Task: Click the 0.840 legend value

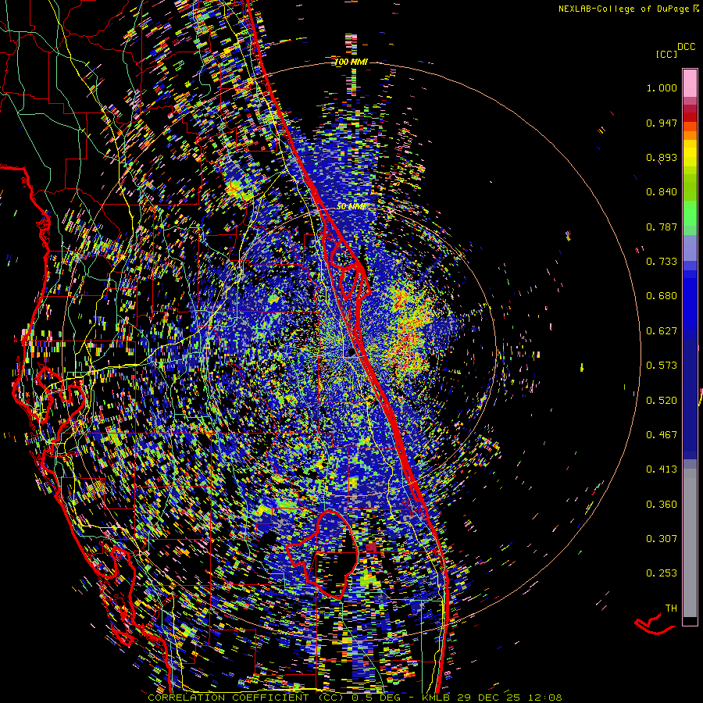Action: [x=662, y=192]
